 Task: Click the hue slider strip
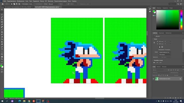coord(181,20)
